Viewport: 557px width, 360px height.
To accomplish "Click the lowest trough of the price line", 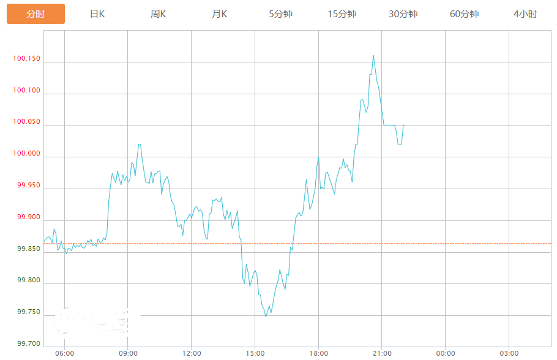I will [x=266, y=317].
